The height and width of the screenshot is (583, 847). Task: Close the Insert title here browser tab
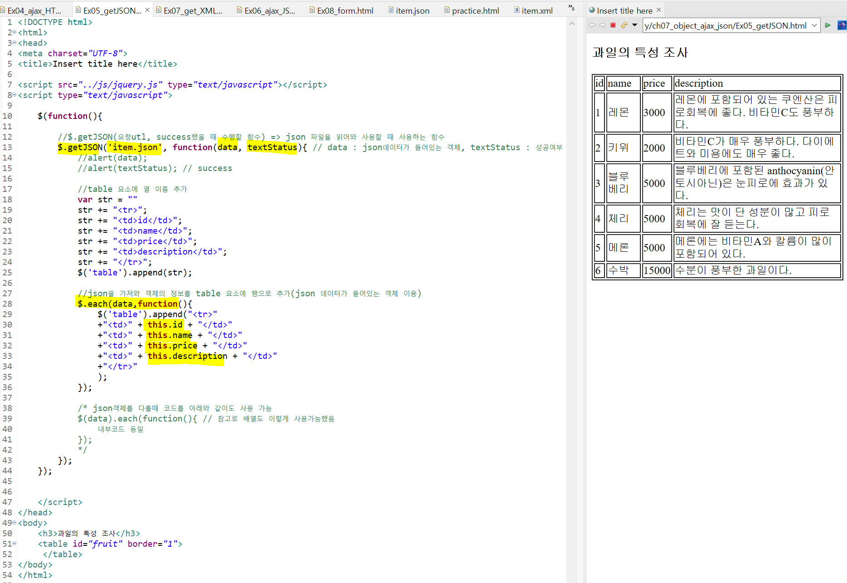pyautogui.click(x=659, y=10)
